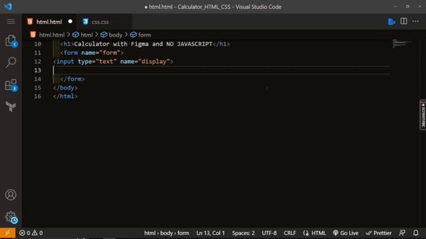Screen dimensions: 426x239
Task: Split the editor right
Action: (404, 21)
